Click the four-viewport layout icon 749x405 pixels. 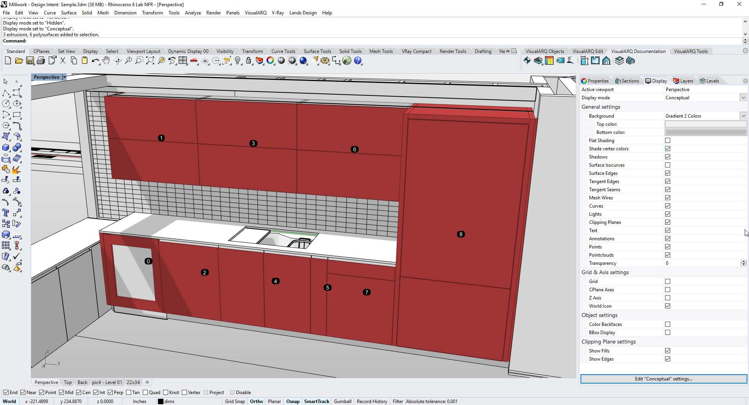click(x=183, y=60)
